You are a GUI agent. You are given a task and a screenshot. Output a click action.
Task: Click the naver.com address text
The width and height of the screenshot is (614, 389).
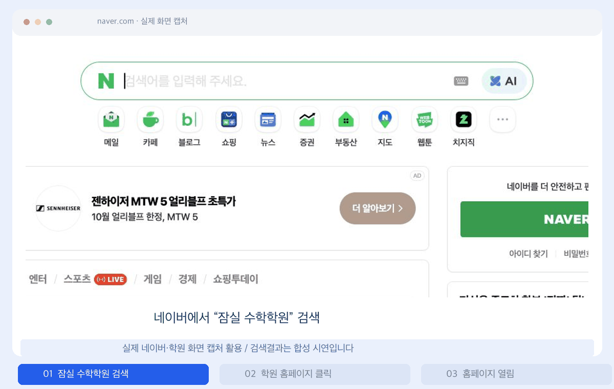click(116, 21)
